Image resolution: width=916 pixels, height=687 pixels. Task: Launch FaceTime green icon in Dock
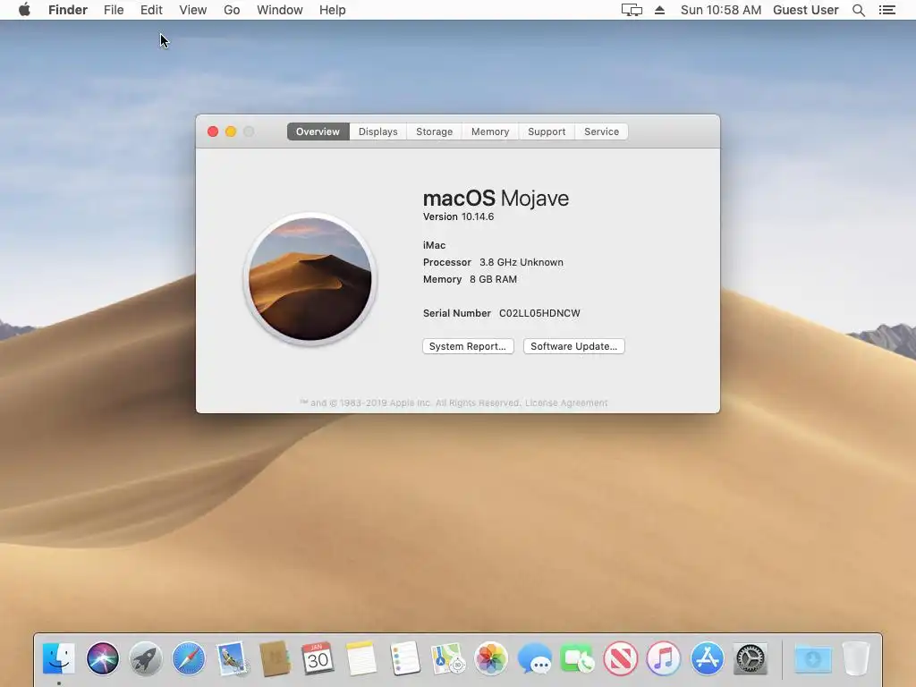(x=577, y=658)
